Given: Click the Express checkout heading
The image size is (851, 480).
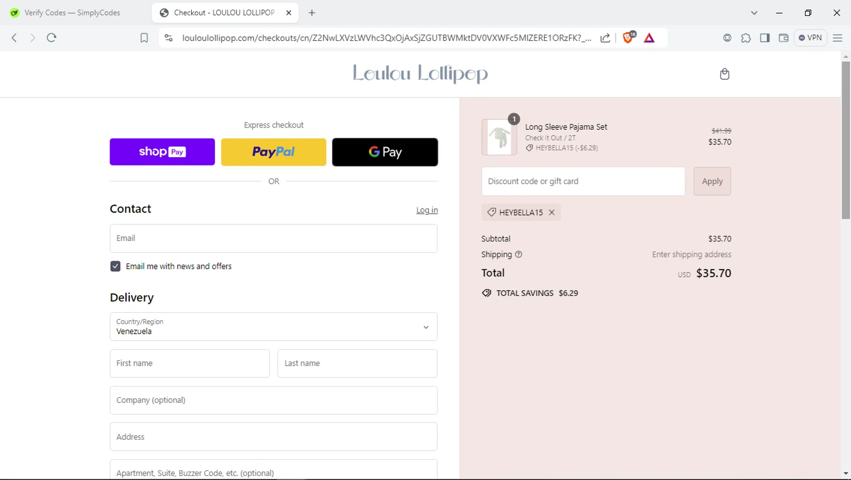Looking at the screenshot, I should tap(273, 125).
